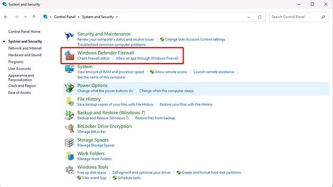Click the search magnifier icon

(323, 17)
